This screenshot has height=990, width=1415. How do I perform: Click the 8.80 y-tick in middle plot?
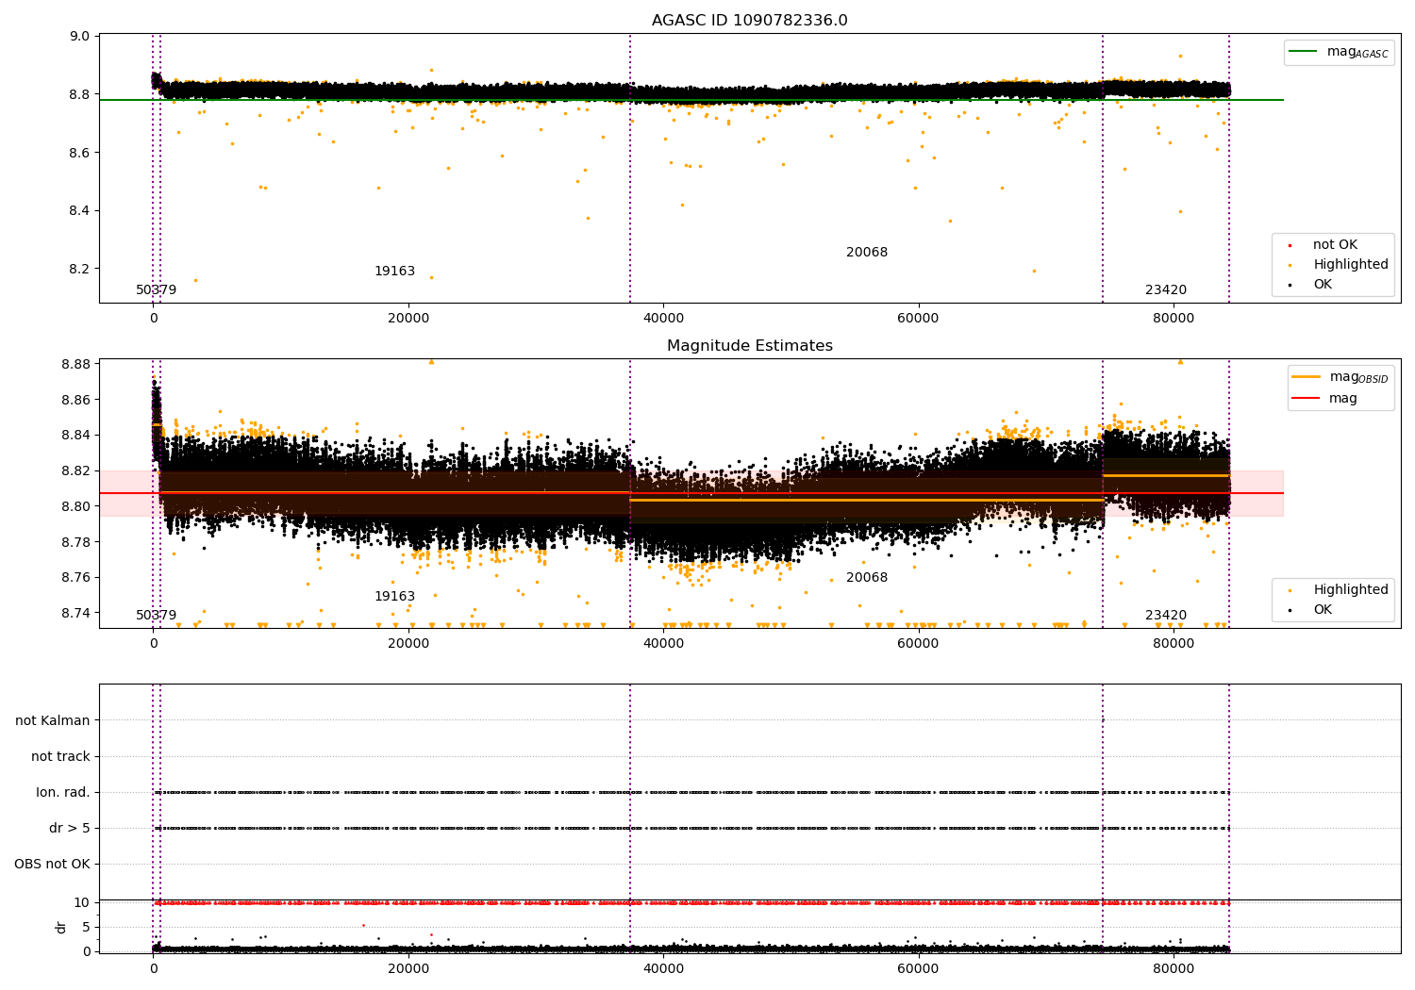(x=75, y=507)
